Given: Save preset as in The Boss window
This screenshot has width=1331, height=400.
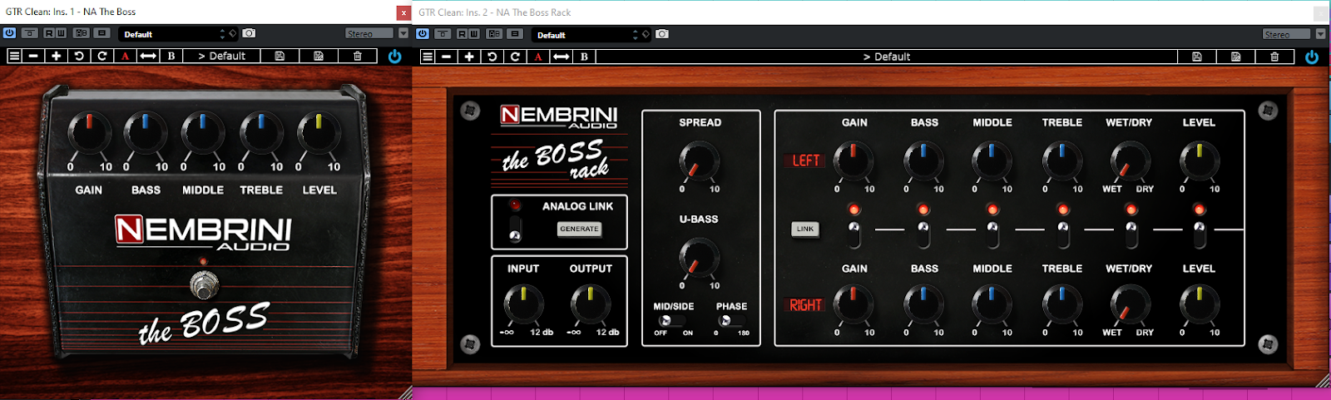Looking at the screenshot, I should point(319,56).
